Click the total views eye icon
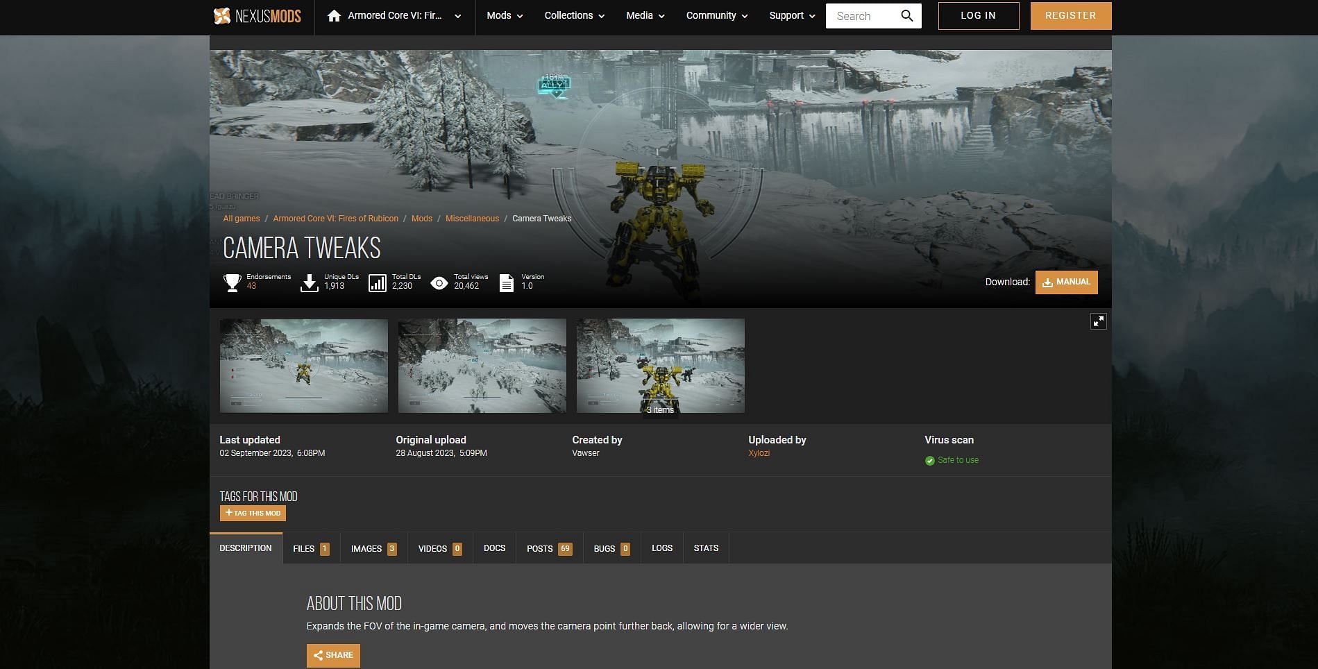Viewport: 1318px width, 669px height. [439, 282]
